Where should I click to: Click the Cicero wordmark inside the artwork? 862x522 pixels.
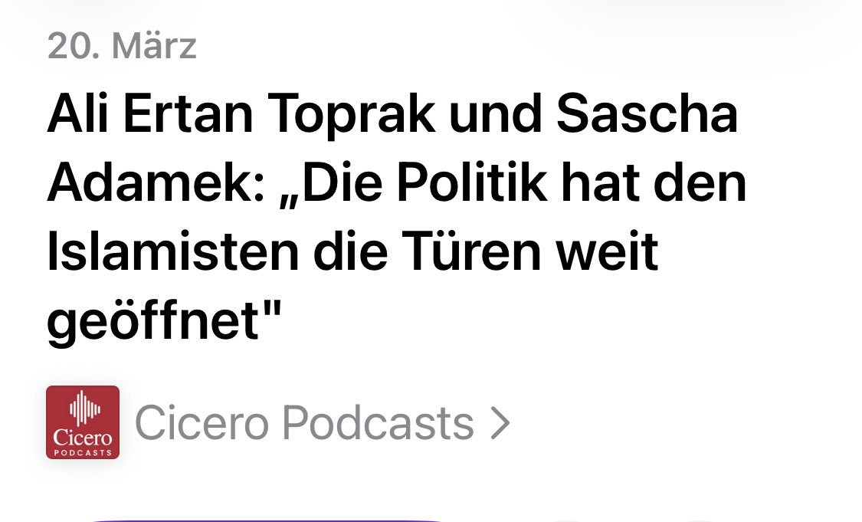click(x=83, y=438)
